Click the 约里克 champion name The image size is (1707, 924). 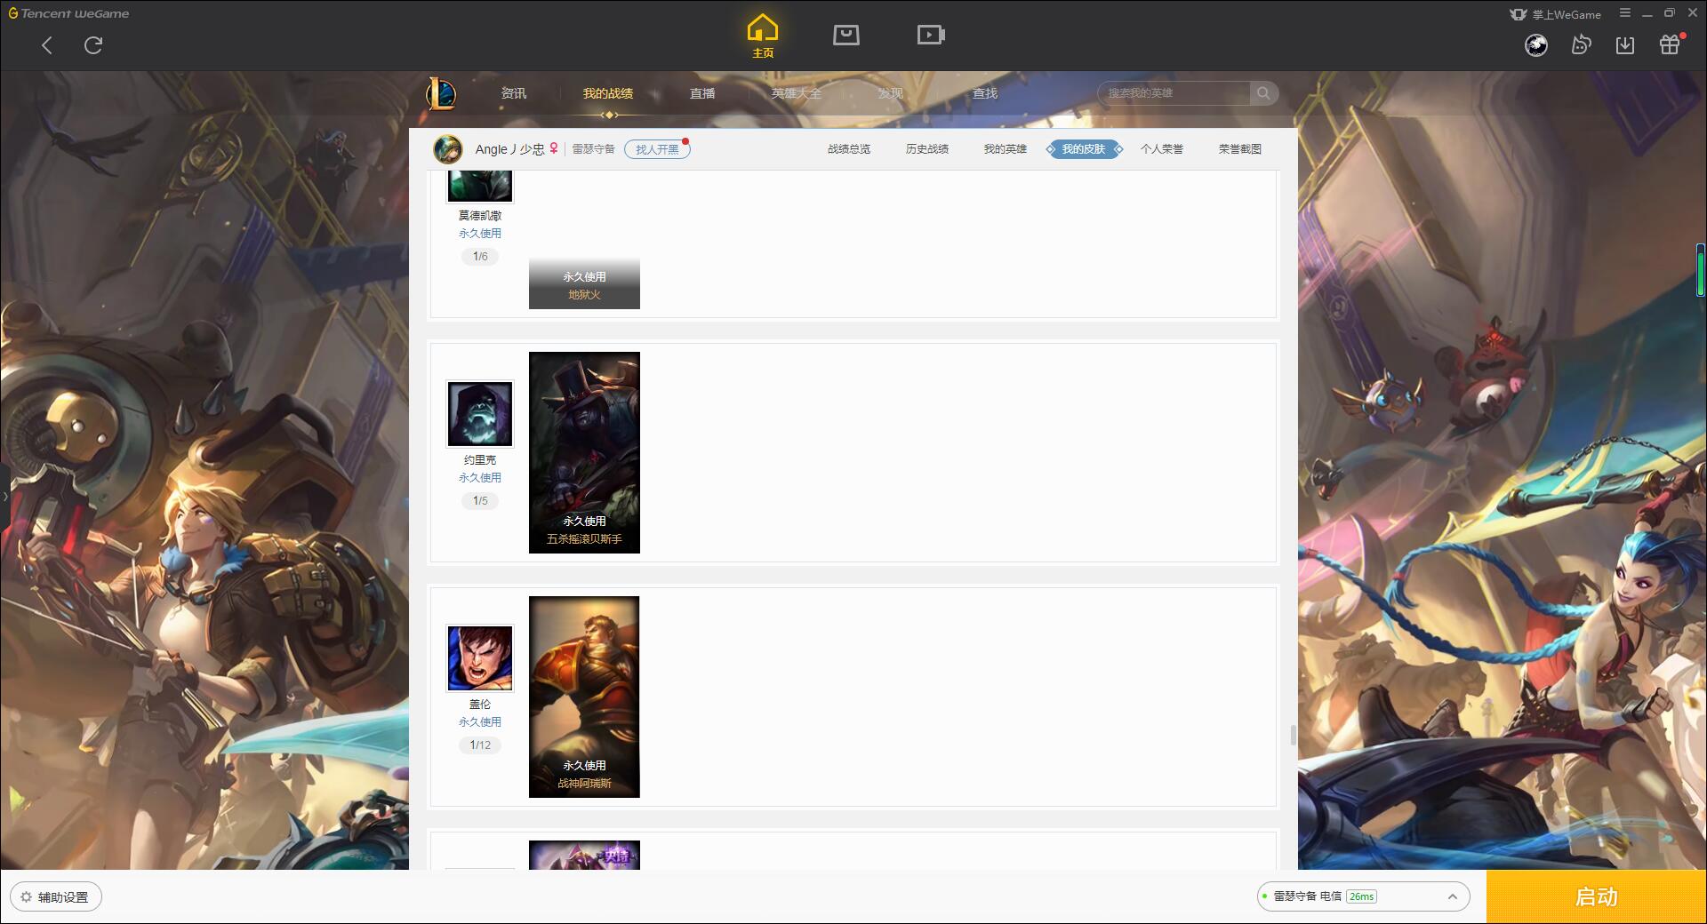click(x=480, y=460)
